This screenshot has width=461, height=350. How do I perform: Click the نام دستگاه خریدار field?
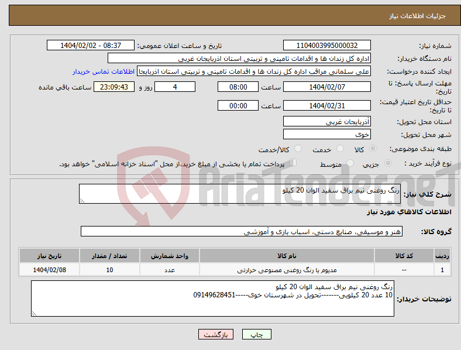click(239, 58)
